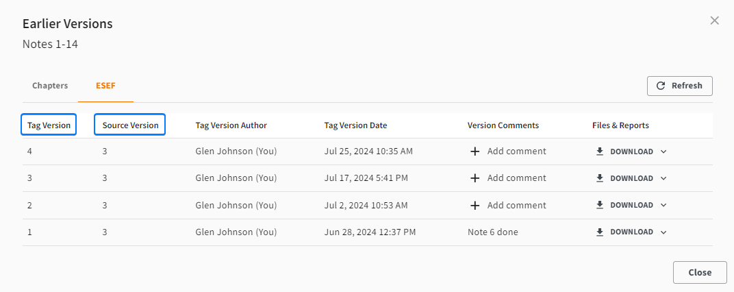Screen dimensions: 734x292
Task: Click the circular arrow refresh icon
Action: click(x=661, y=86)
